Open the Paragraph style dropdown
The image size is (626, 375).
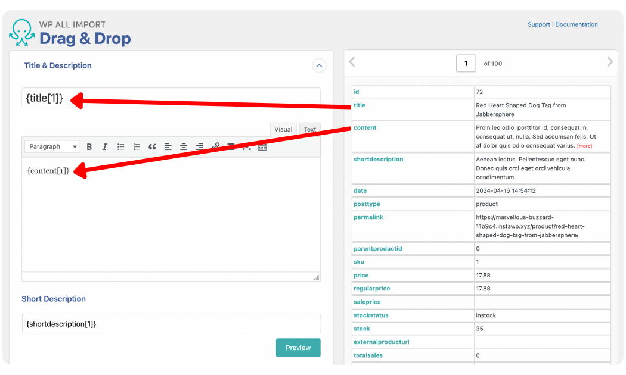[x=52, y=146]
